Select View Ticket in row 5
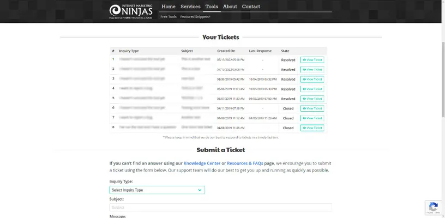Viewport: 445px width, 218px height. tap(312, 99)
